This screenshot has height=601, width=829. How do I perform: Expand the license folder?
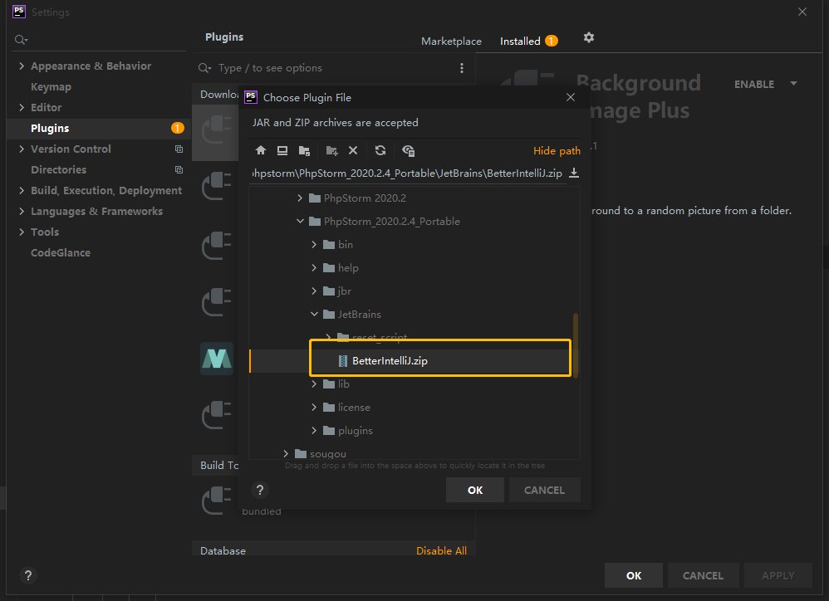point(314,408)
